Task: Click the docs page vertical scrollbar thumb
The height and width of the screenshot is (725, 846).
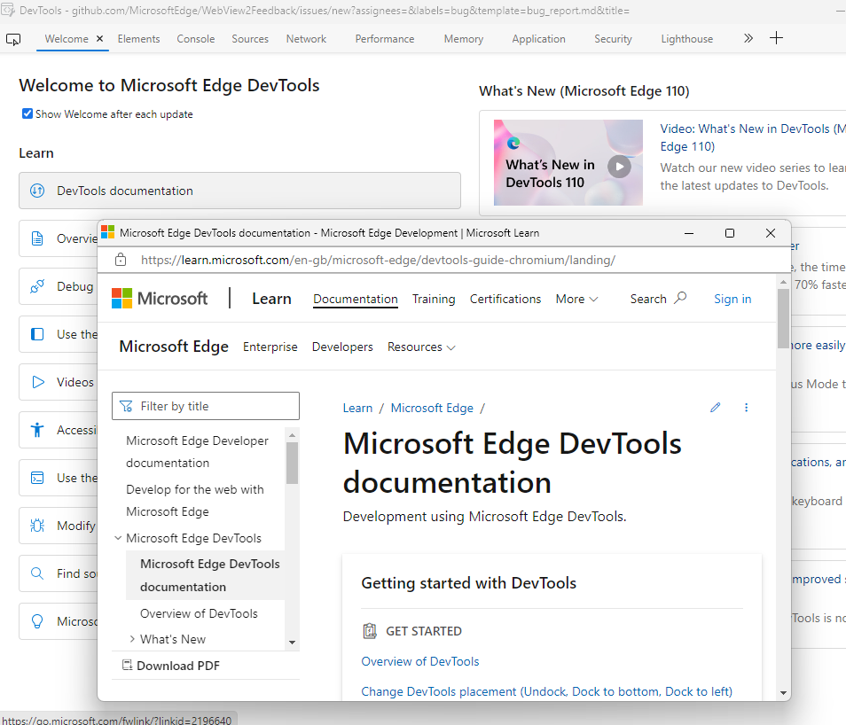Action: coord(783,317)
